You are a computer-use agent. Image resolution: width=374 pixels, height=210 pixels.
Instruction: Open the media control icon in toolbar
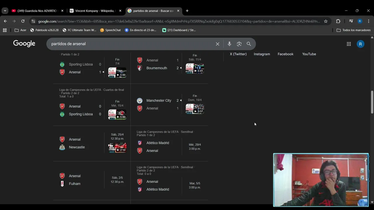coord(351,21)
